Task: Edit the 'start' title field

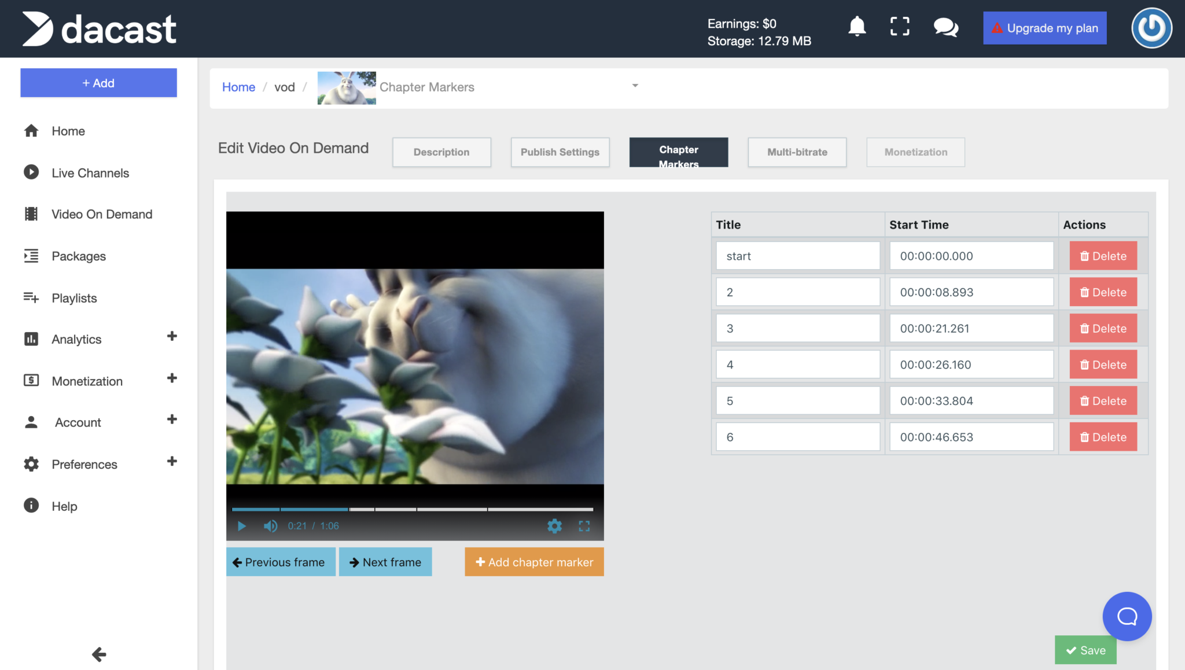Action: pos(798,256)
